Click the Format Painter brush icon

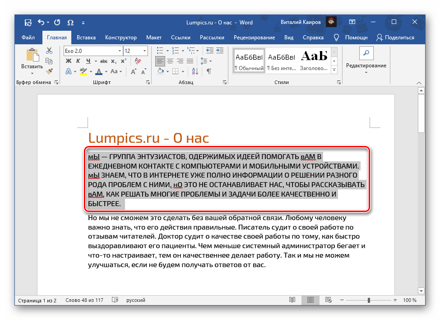click(49, 71)
